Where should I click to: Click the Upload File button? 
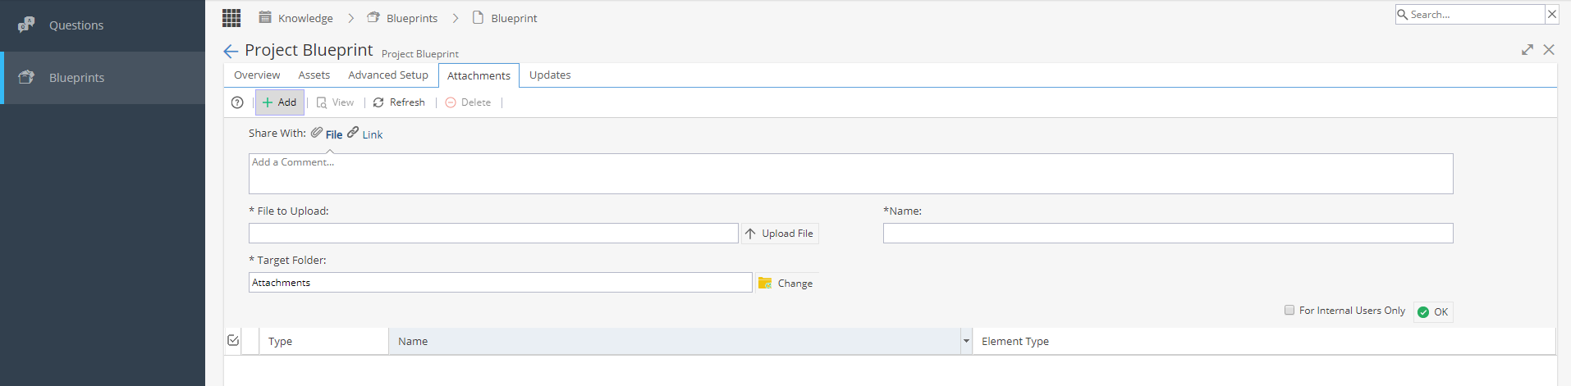pyautogui.click(x=780, y=234)
